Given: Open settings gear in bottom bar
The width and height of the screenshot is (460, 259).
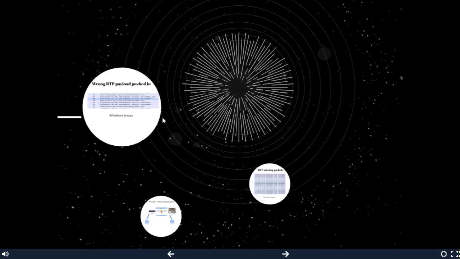Looking at the screenshot, I should coord(444,254).
